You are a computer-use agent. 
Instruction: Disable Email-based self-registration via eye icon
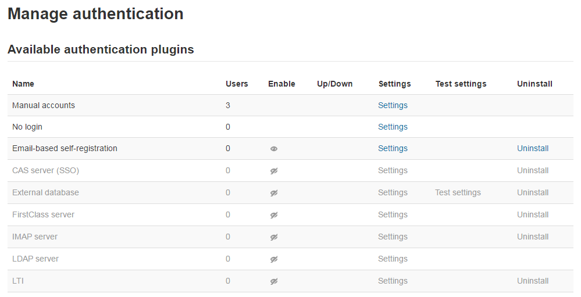(x=274, y=149)
